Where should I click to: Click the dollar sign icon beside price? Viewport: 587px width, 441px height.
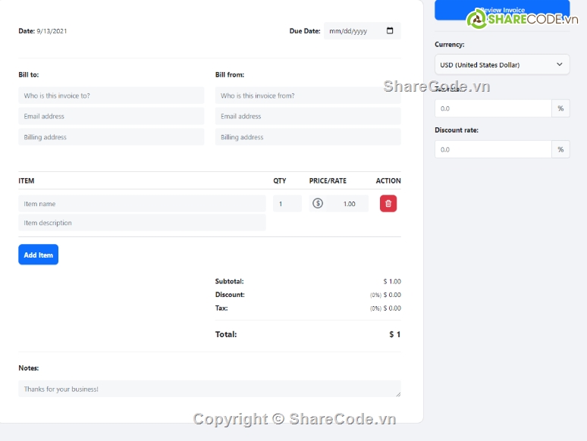tap(318, 204)
